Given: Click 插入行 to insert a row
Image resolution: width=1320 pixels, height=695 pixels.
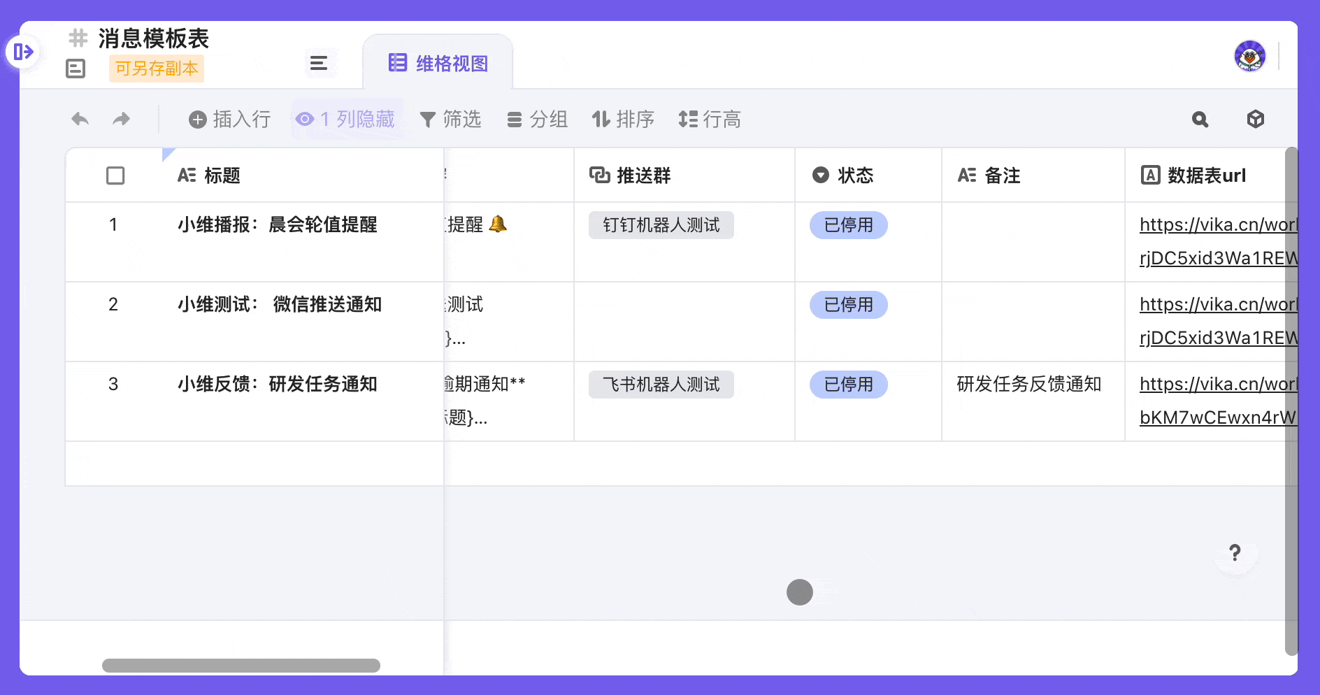Looking at the screenshot, I should 230,120.
